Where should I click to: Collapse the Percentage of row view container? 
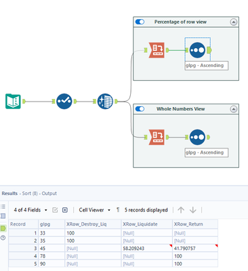[234, 22]
